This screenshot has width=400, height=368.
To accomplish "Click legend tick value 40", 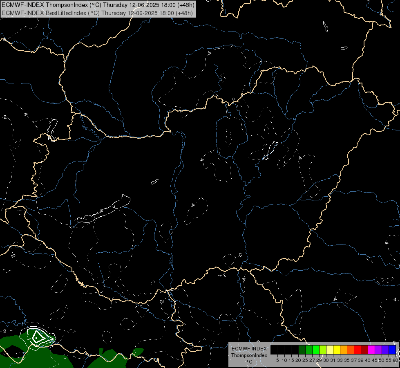I will (368, 360).
